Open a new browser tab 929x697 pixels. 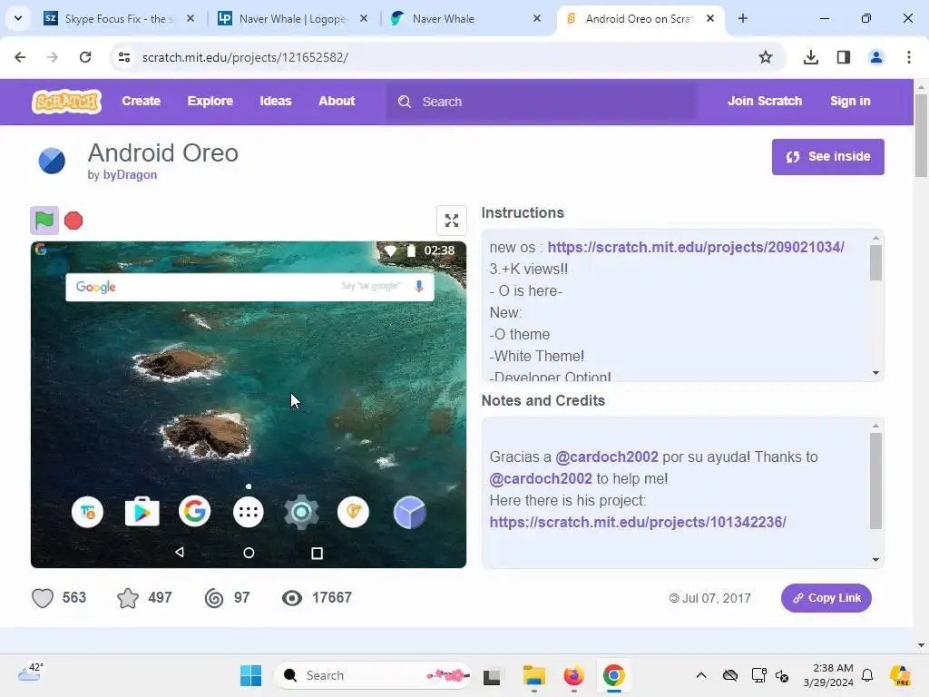(743, 18)
